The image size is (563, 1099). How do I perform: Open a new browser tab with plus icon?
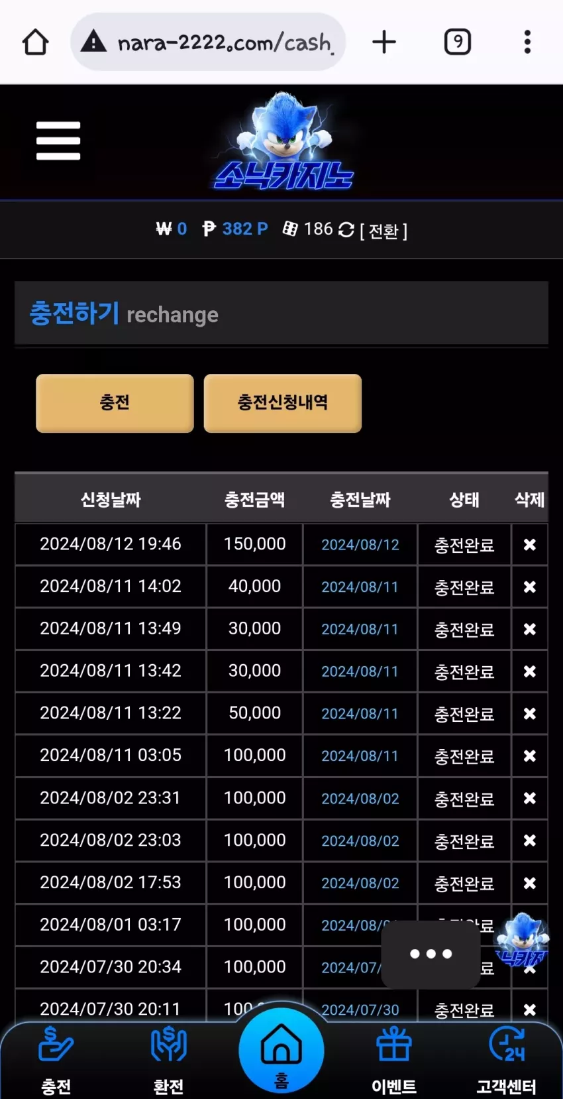384,42
